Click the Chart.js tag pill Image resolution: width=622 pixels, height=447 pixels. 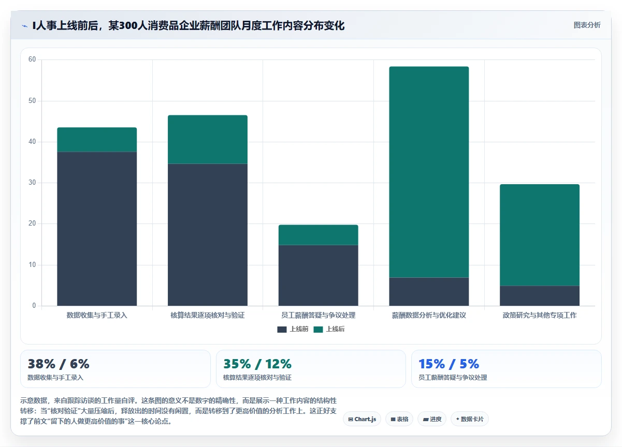[362, 419]
